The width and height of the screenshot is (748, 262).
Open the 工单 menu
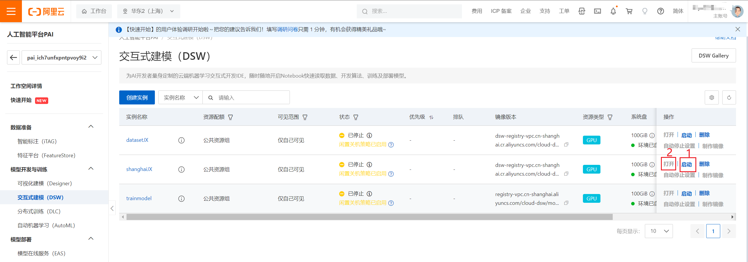tap(564, 11)
